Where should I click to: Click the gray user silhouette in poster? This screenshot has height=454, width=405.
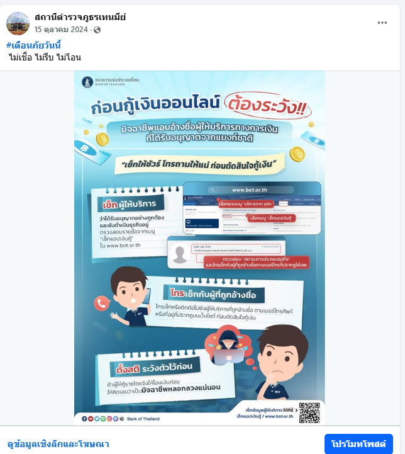coord(179,255)
